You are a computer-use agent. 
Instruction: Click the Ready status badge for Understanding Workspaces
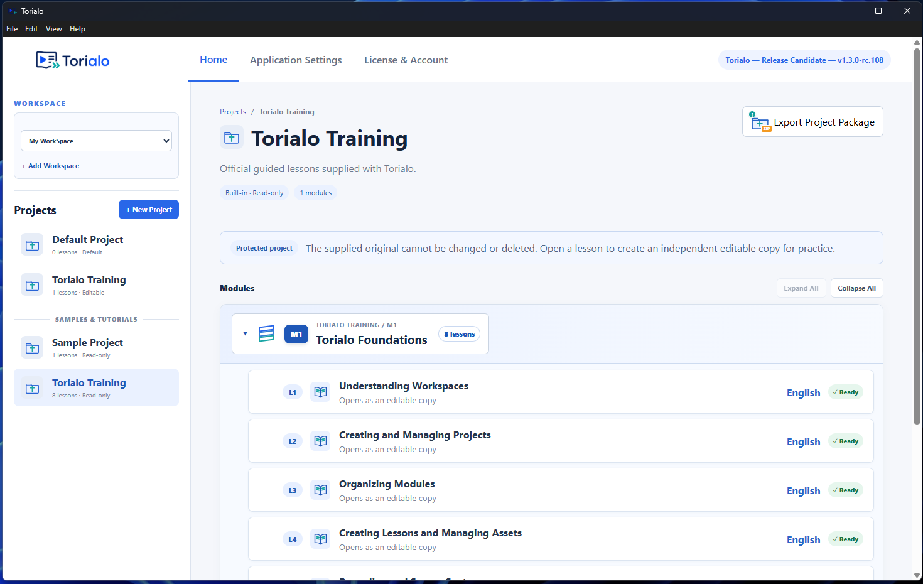pos(846,392)
